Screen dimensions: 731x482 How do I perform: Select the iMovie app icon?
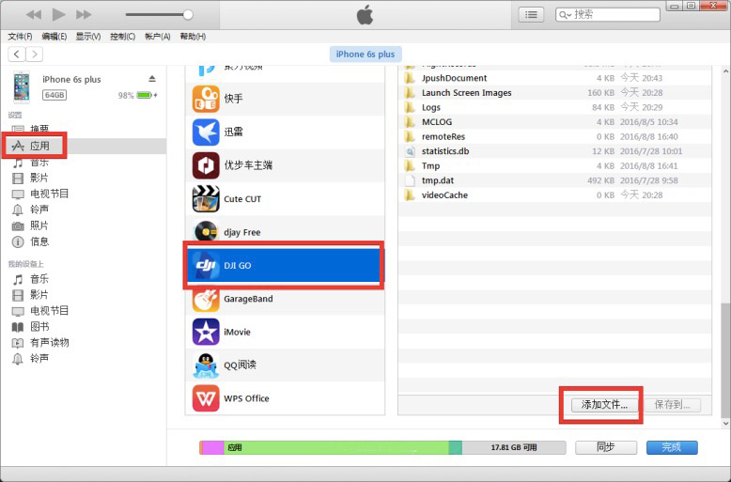[x=206, y=332]
